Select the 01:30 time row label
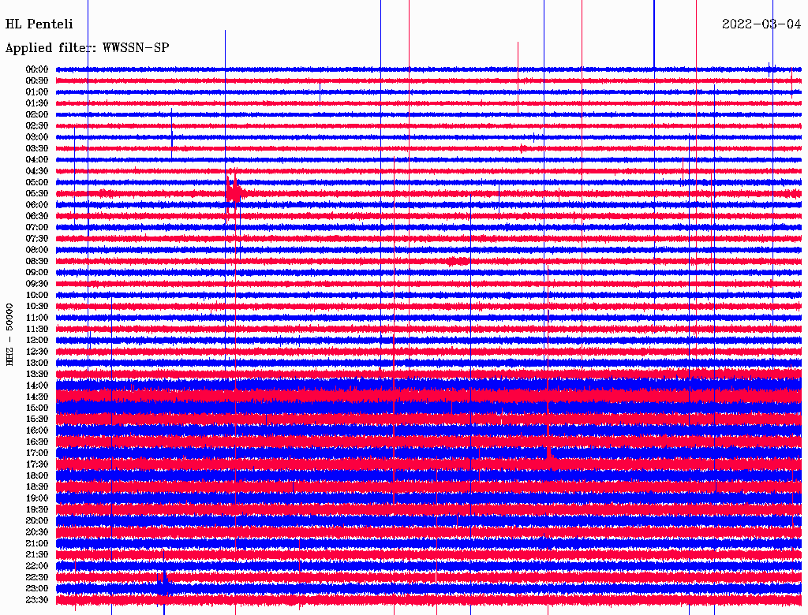Image resolution: width=808 pixels, height=615 pixels. pos(37,103)
